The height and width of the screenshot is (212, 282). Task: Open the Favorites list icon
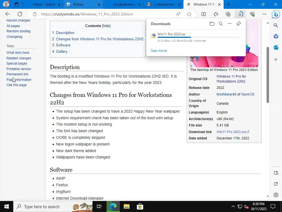click(x=216, y=14)
